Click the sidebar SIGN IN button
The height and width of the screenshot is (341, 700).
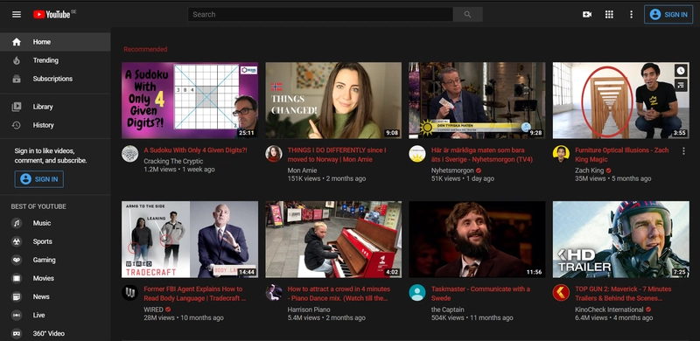38,179
